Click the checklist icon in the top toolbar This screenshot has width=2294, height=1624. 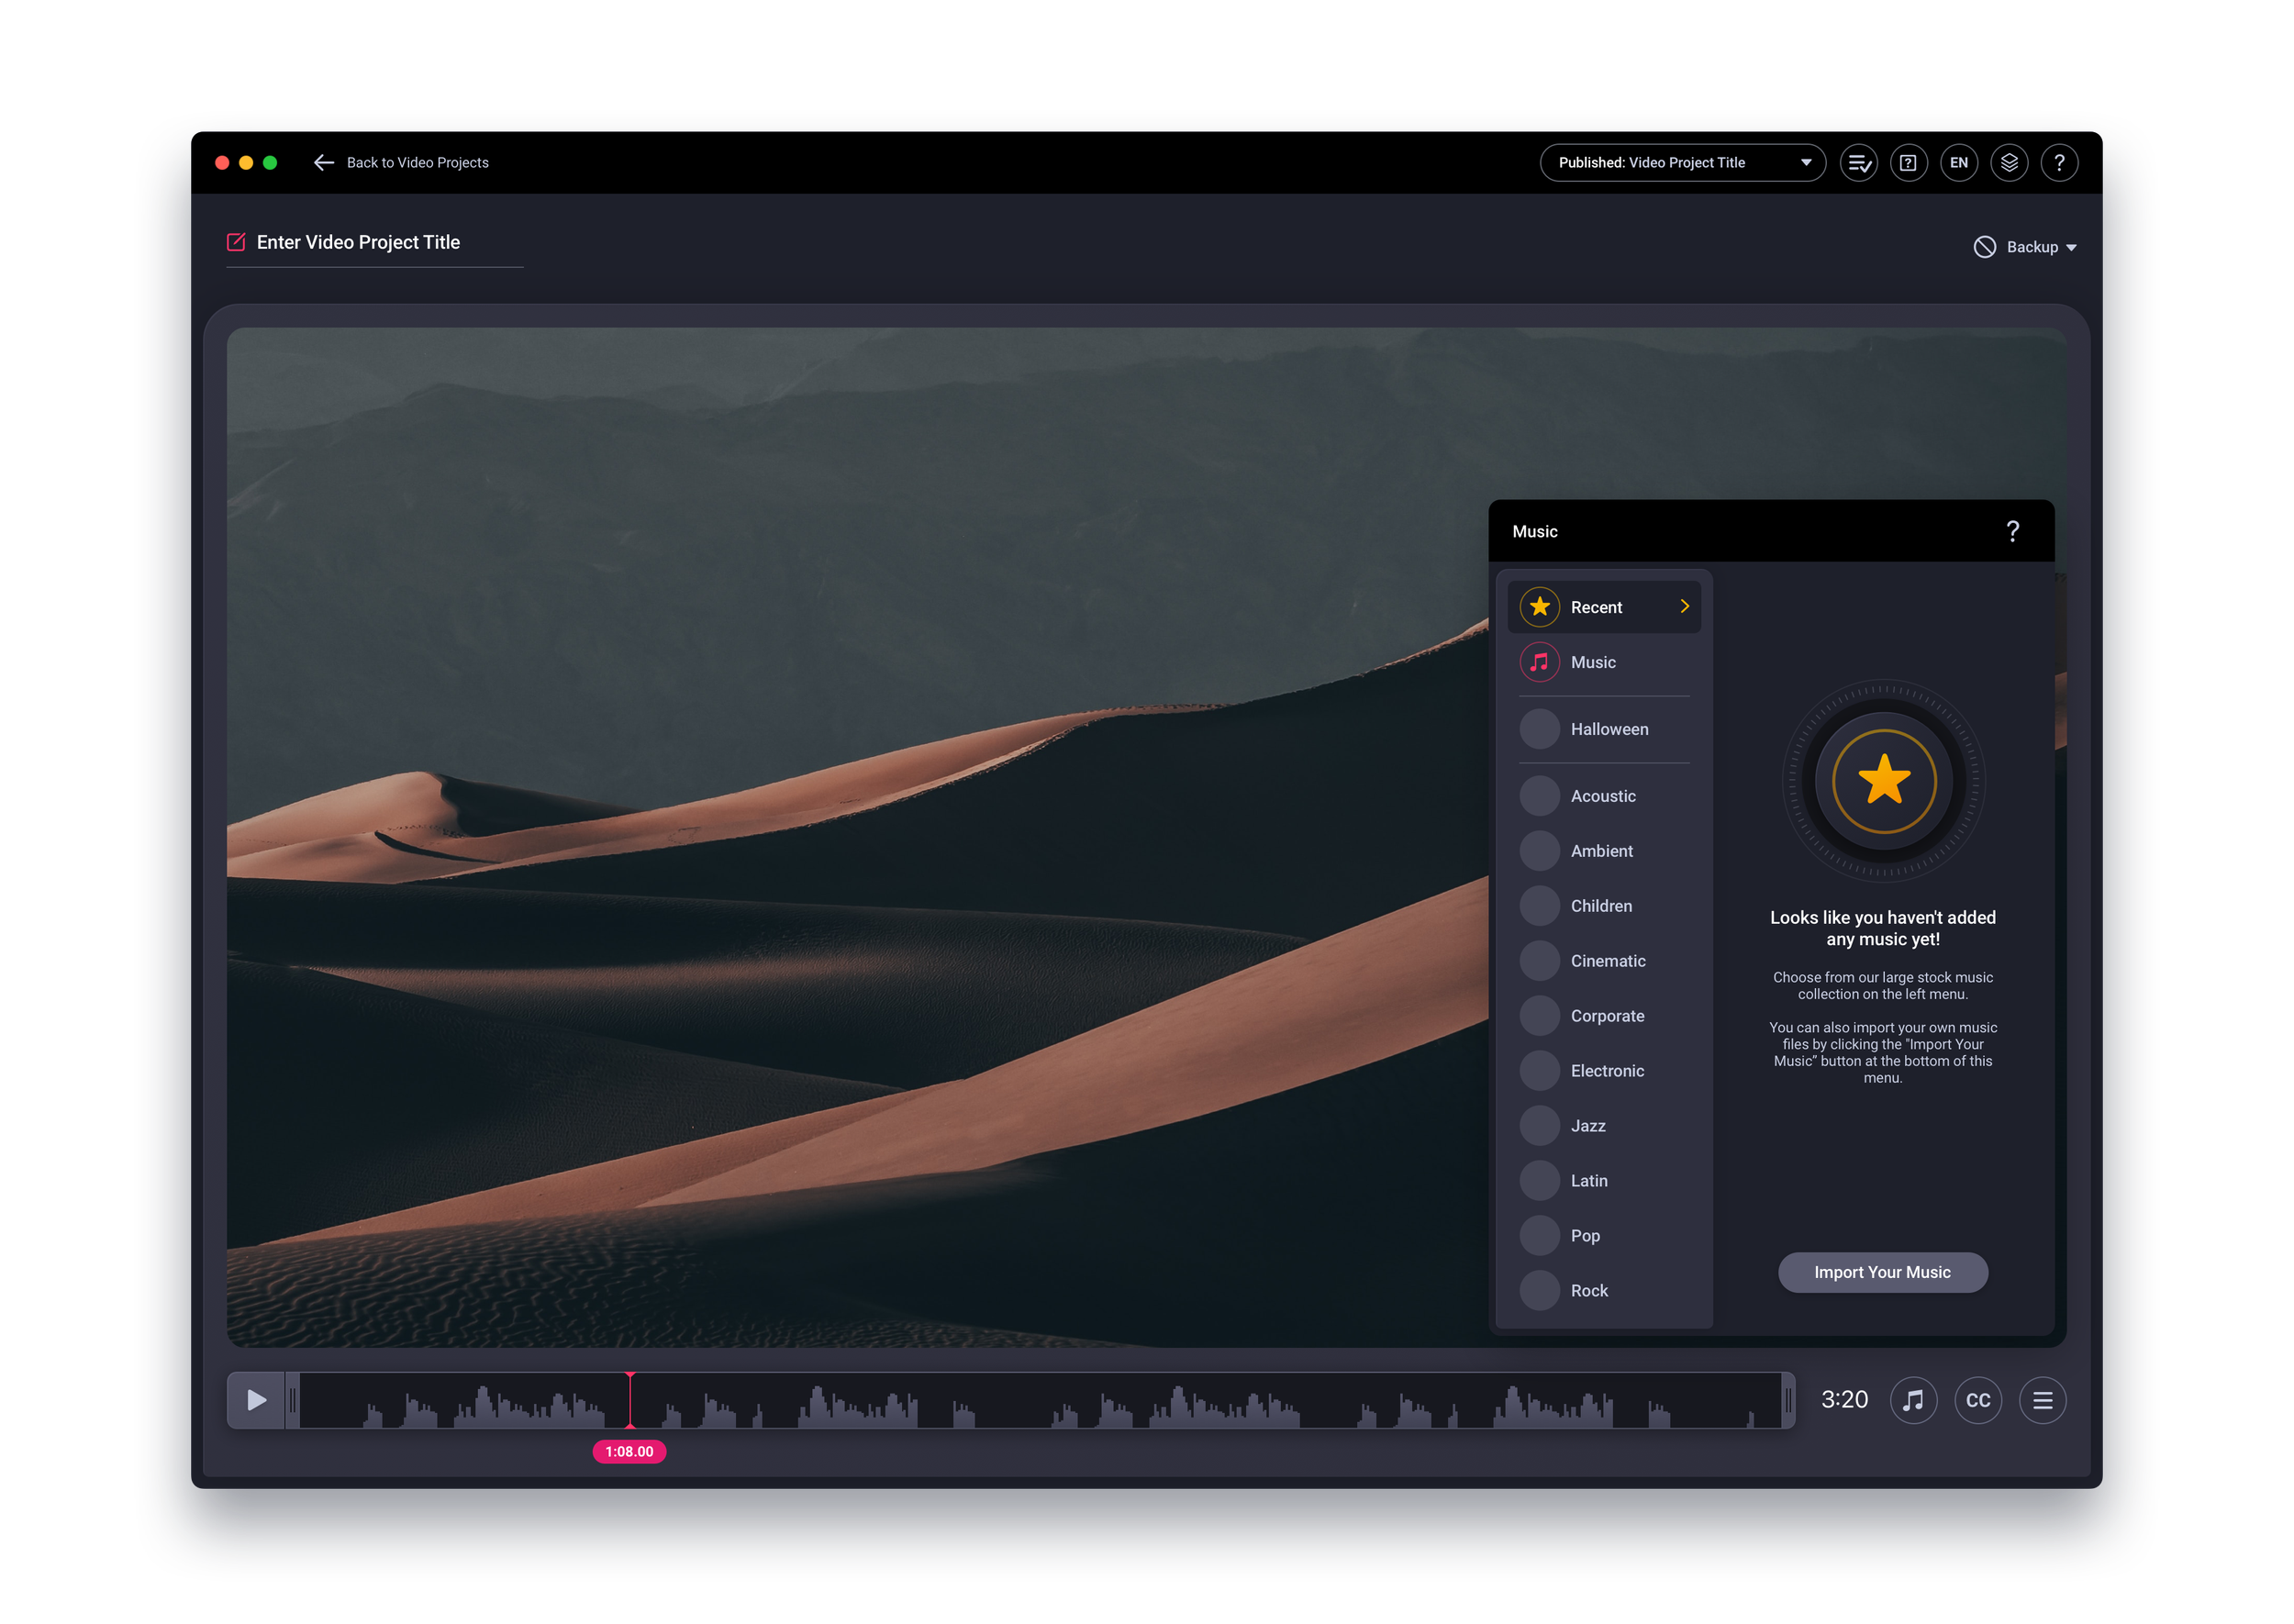click(x=1858, y=162)
